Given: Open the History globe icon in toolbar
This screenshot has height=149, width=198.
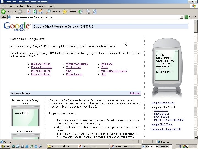Looking at the screenshot, I should click(80, 12).
